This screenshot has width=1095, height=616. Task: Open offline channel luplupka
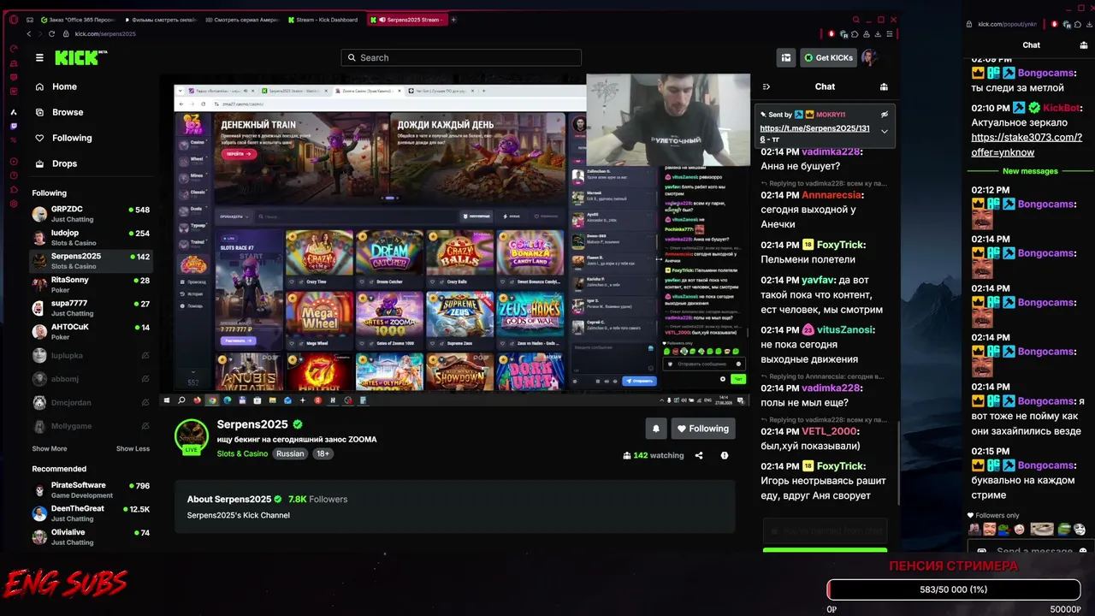92,355
